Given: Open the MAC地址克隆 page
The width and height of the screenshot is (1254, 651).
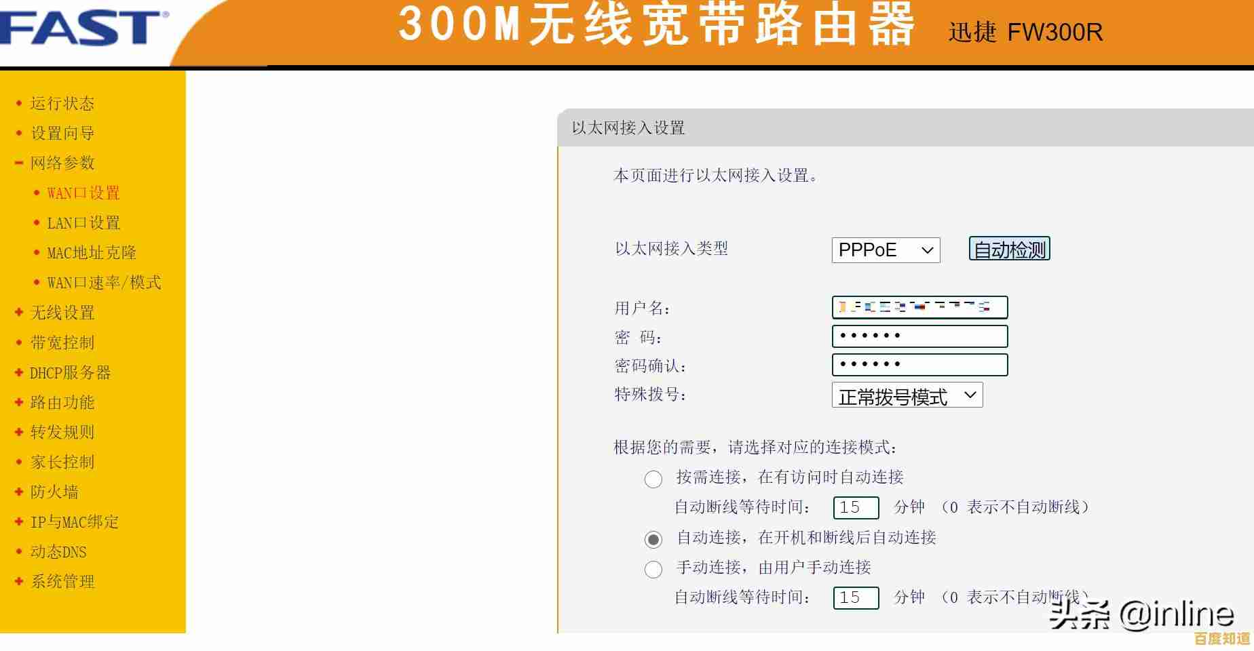Looking at the screenshot, I should tap(90, 252).
